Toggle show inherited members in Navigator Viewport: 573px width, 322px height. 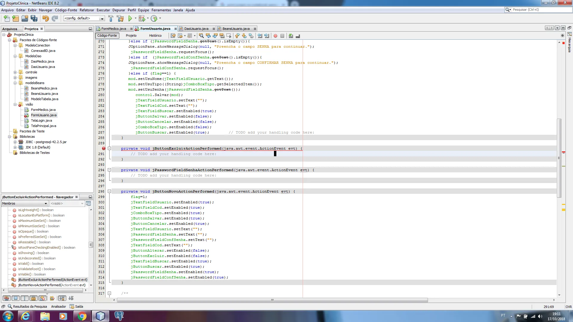click(x=7, y=298)
